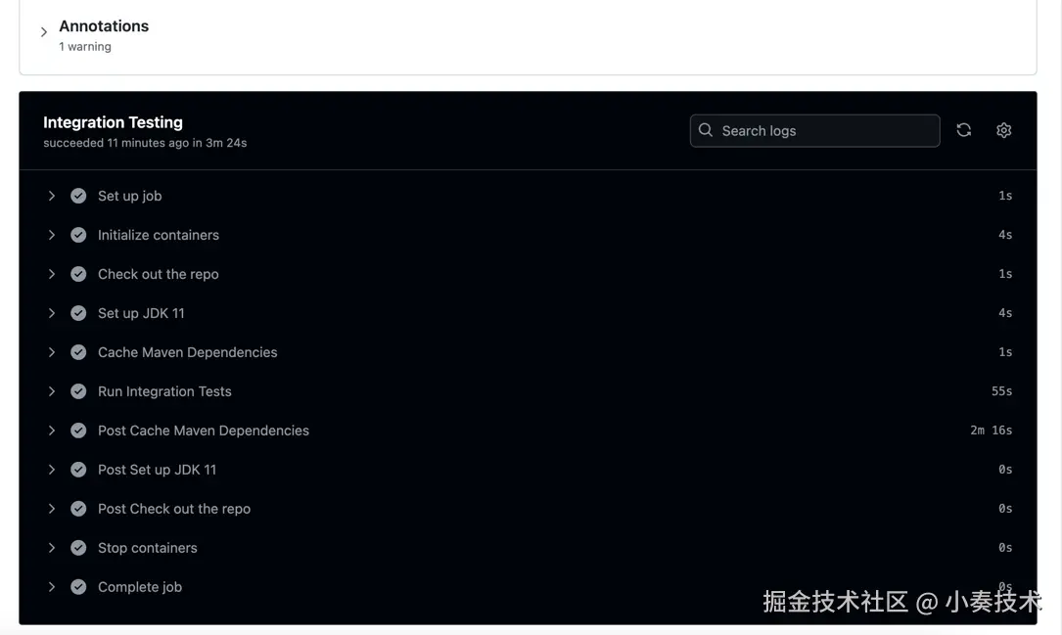Click the checkmark icon of Post Set up JDK 11
Screen dimensions: 1062x635
tap(78, 469)
